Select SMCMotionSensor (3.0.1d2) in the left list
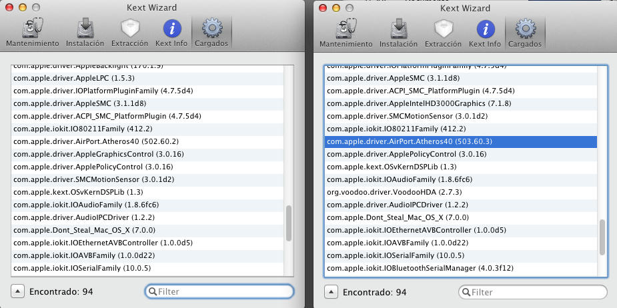Viewport: 617px width, 308px height. pyautogui.click(x=147, y=179)
